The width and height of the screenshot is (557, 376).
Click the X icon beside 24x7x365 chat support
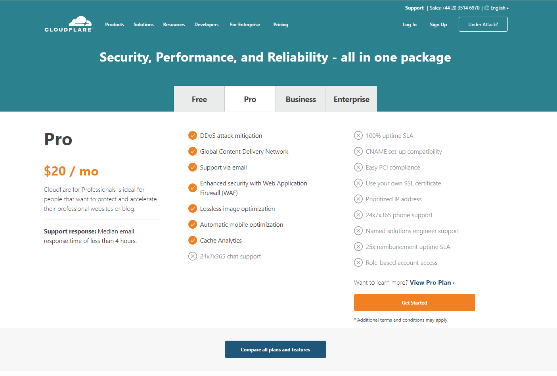pos(193,256)
